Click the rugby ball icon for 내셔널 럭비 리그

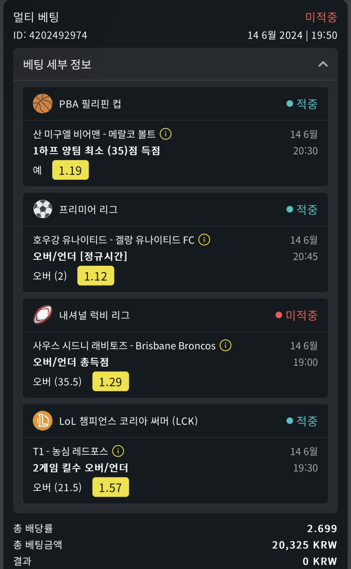click(42, 315)
